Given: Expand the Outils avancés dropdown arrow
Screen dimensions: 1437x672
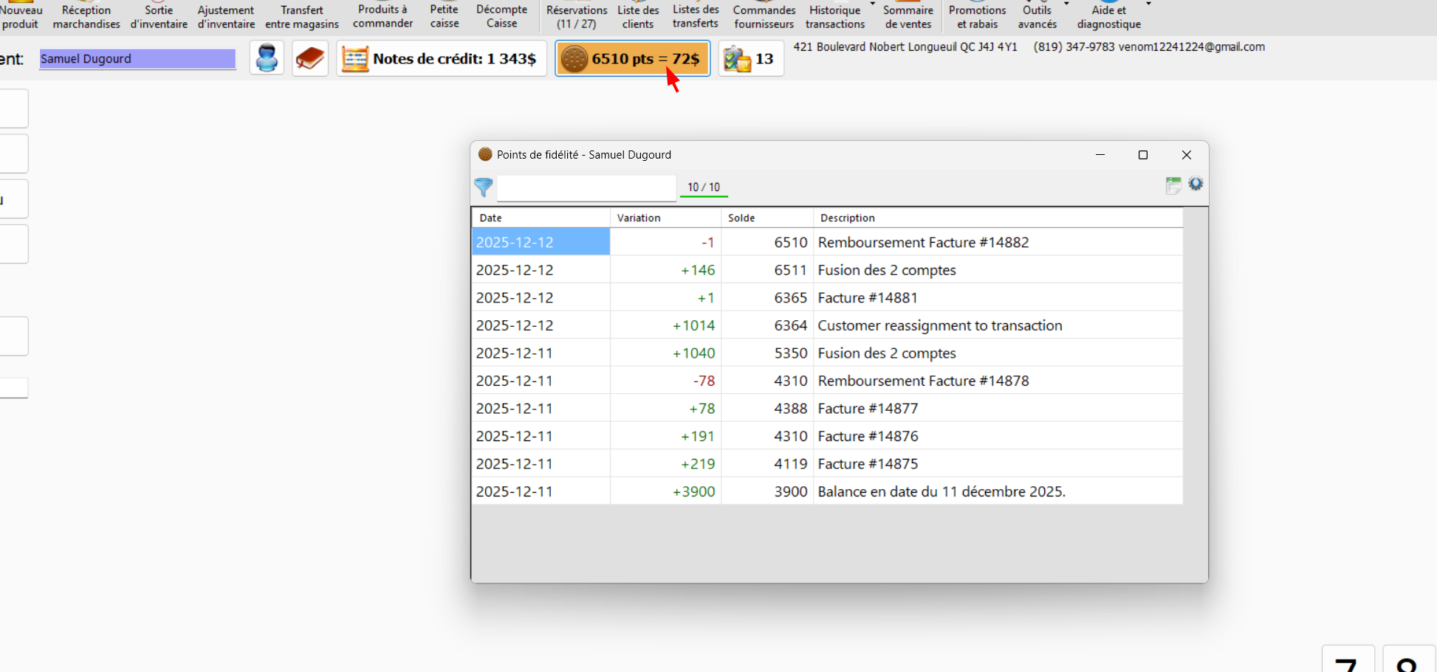Looking at the screenshot, I should pos(1066,4).
